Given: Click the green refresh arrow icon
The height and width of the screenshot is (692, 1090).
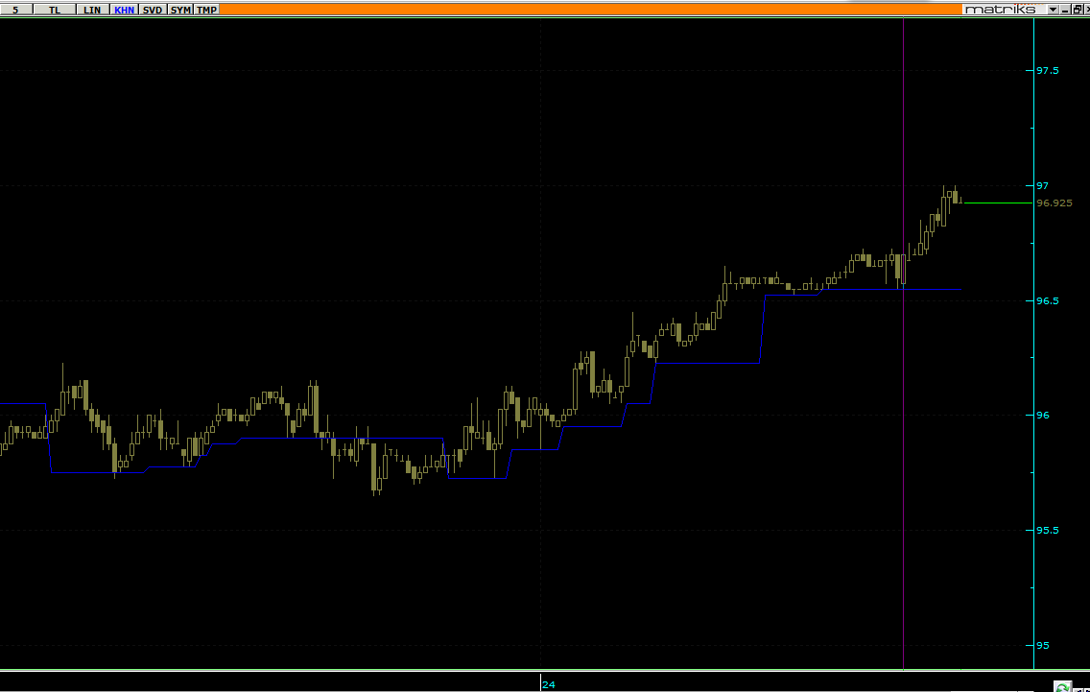Looking at the screenshot, I should pyautogui.click(x=1062, y=687).
